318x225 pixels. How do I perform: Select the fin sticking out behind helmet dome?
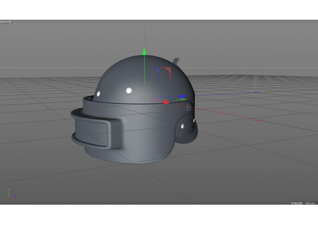[x=176, y=61]
